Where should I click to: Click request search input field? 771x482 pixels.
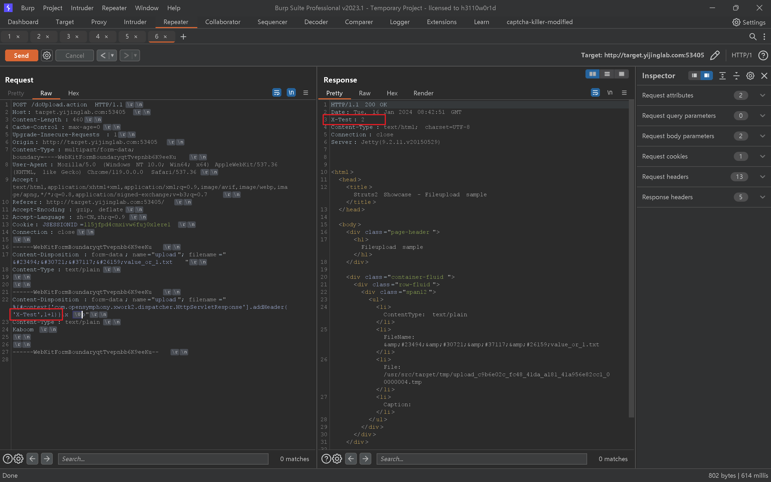pos(163,459)
